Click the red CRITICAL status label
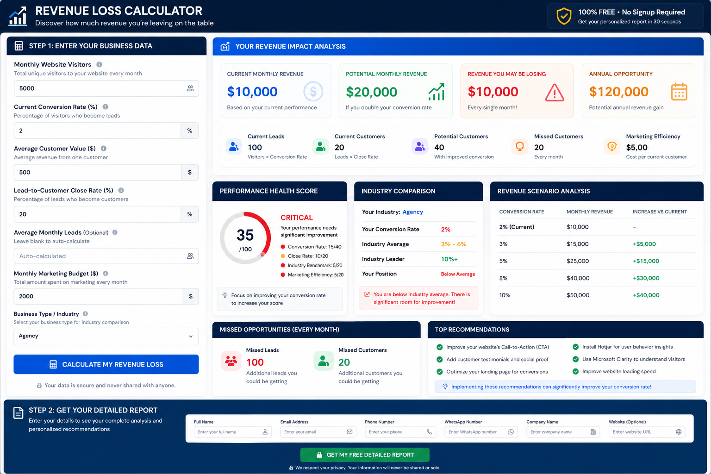 click(x=297, y=218)
